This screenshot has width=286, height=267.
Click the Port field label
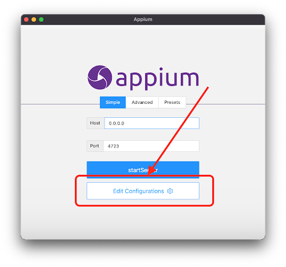point(94,146)
